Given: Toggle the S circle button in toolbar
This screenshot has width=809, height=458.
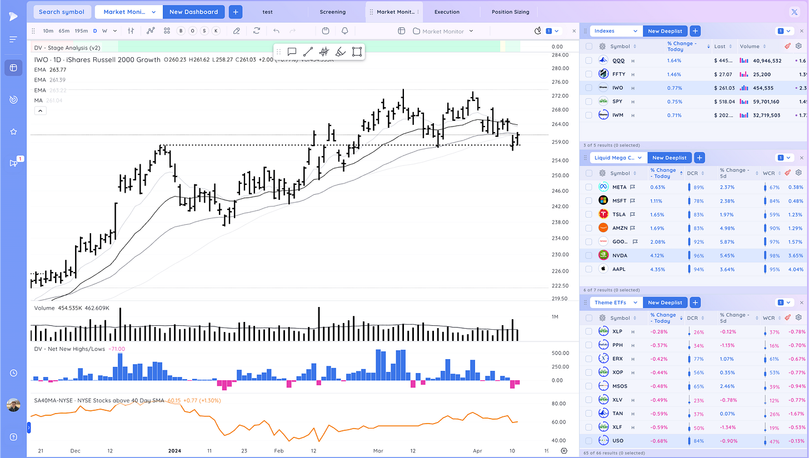Looking at the screenshot, I should (204, 31).
